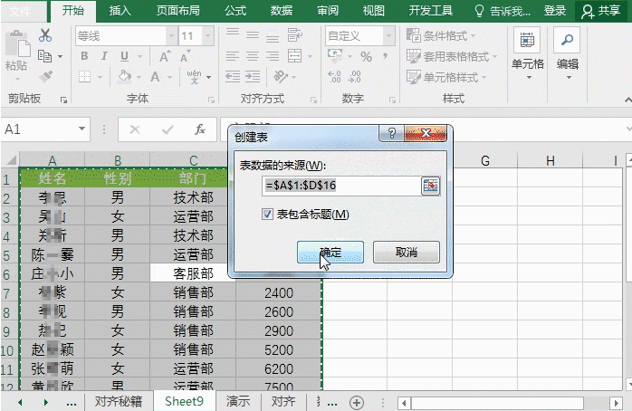
Task: Align text right
Action: coord(273,56)
